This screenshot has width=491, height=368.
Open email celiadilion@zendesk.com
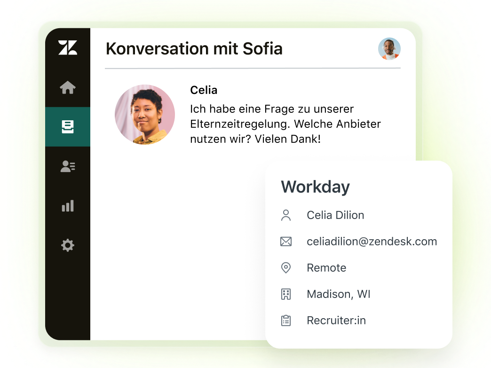tap(372, 242)
